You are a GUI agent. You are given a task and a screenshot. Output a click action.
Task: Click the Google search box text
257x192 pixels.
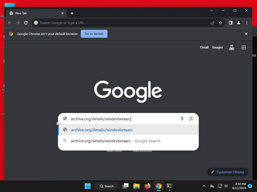pyautogui.click(x=101, y=119)
